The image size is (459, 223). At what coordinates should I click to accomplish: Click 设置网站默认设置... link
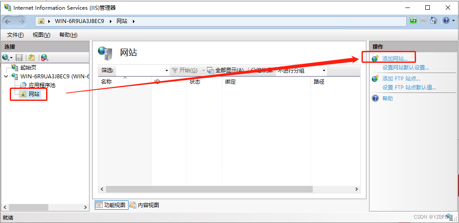click(x=405, y=68)
